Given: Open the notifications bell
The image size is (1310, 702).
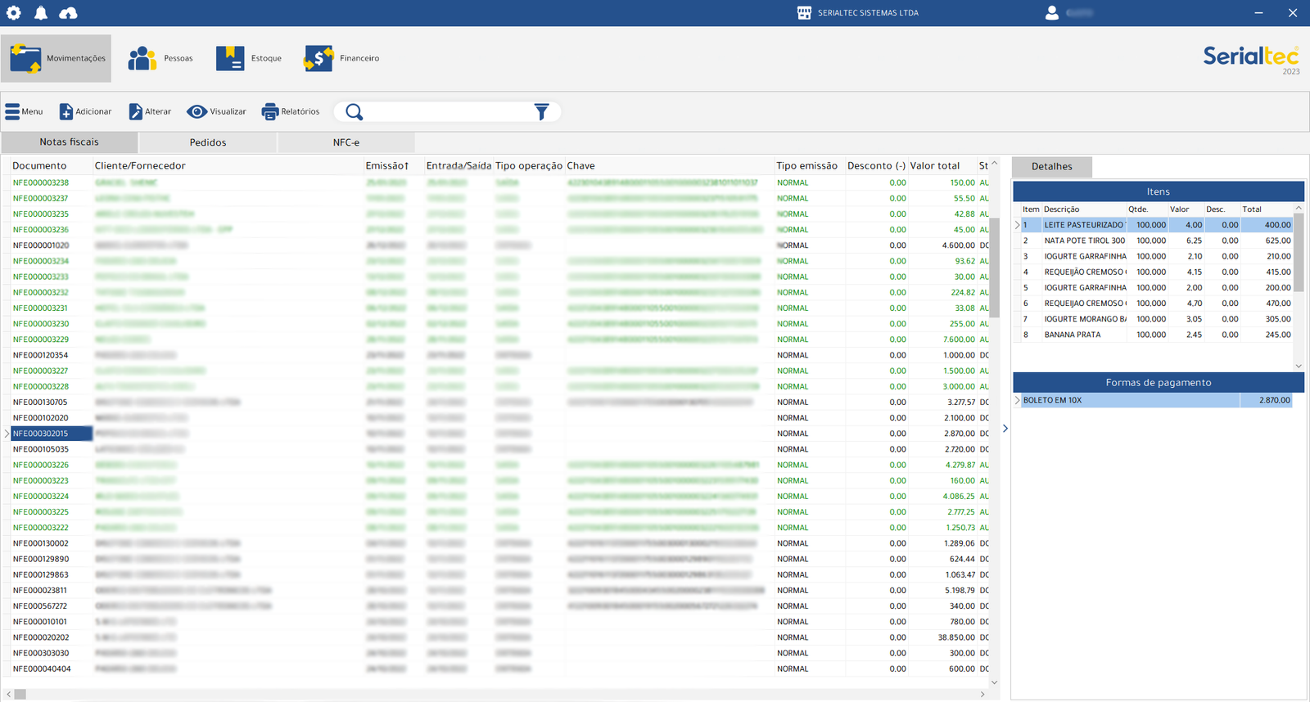Looking at the screenshot, I should 41,13.
